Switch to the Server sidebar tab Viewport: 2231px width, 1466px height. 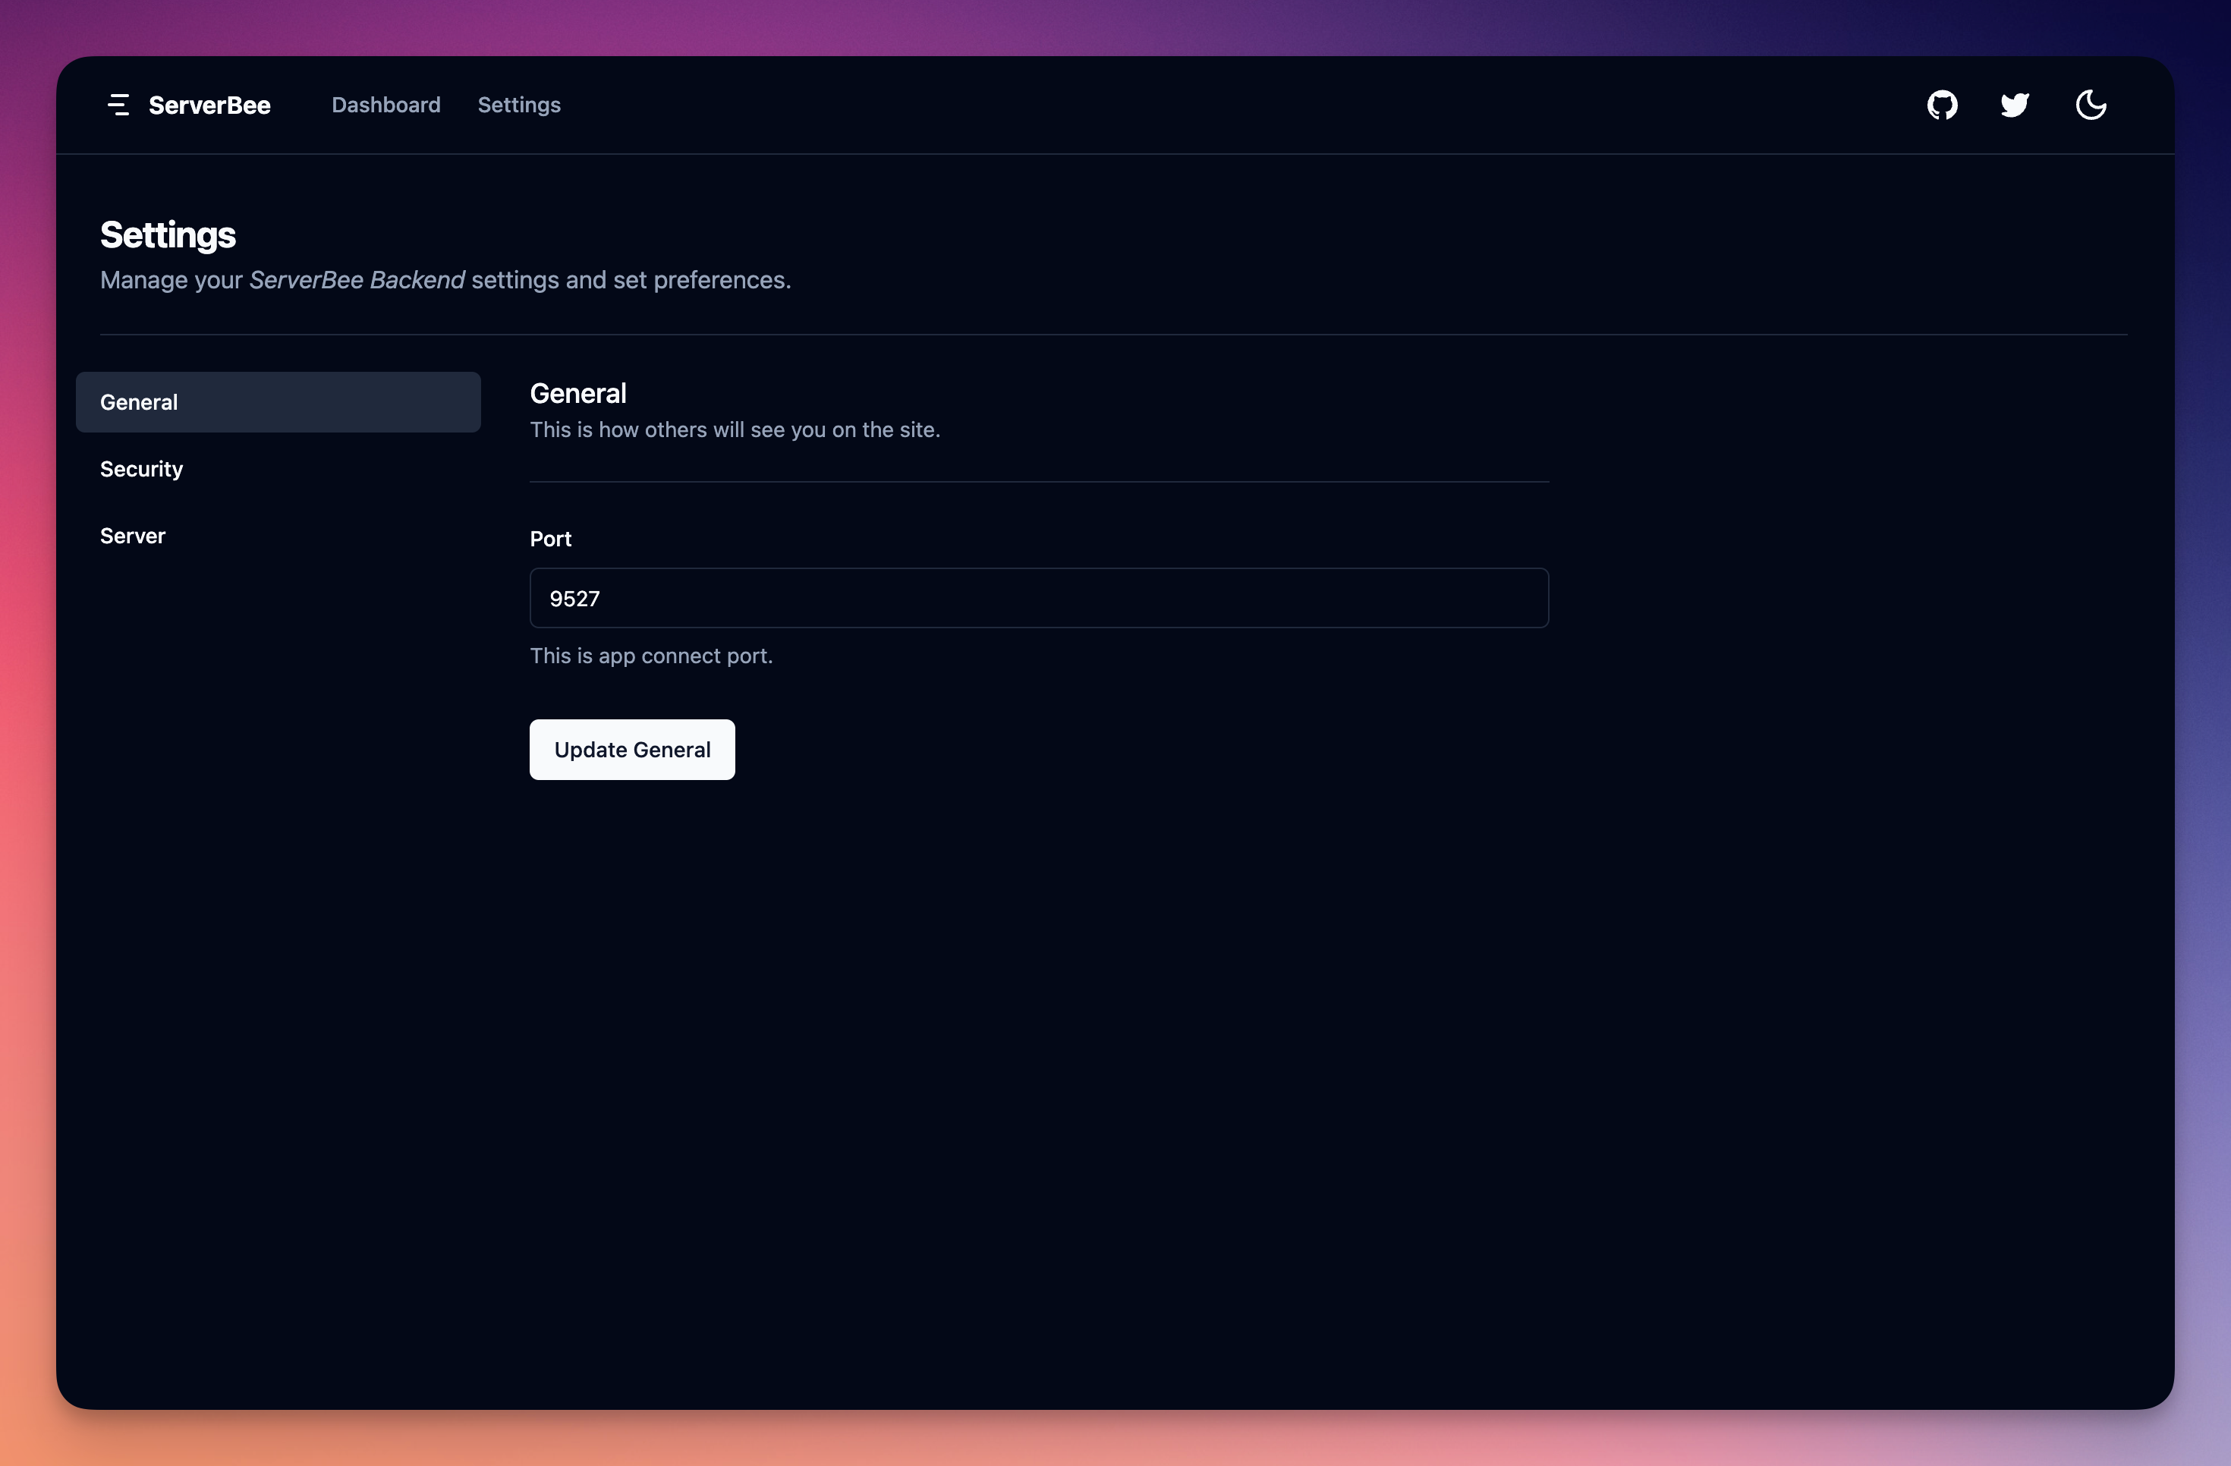pos(133,536)
